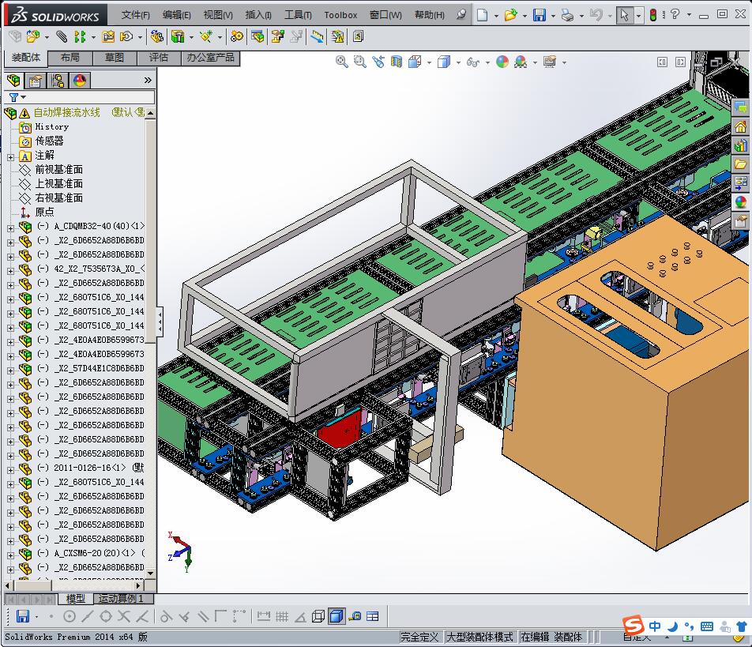
Task: Click the New document icon
Action: tap(482, 15)
